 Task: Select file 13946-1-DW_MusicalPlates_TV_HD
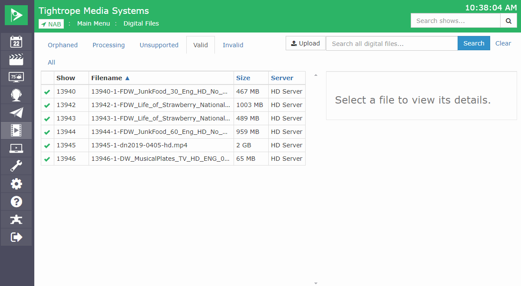tap(161, 159)
